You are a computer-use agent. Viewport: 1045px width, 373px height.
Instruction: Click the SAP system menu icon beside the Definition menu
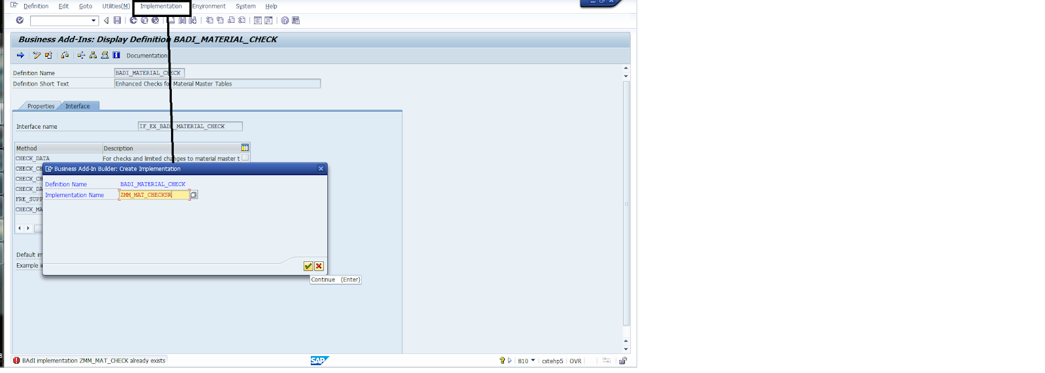(14, 5)
